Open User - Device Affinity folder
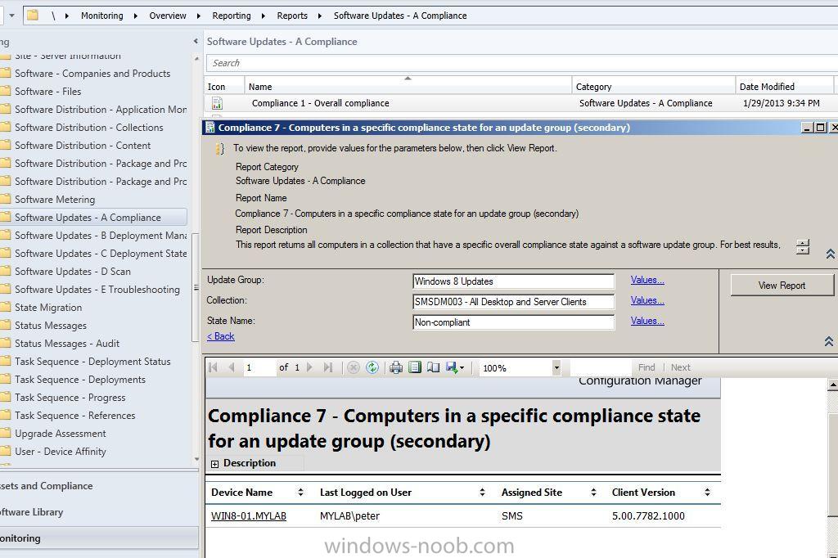The width and height of the screenshot is (838, 558). point(61,451)
